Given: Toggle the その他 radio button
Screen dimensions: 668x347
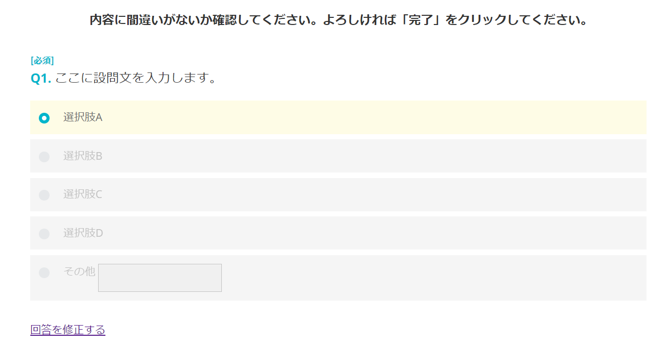Looking at the screenshot, I should [44, 272].
